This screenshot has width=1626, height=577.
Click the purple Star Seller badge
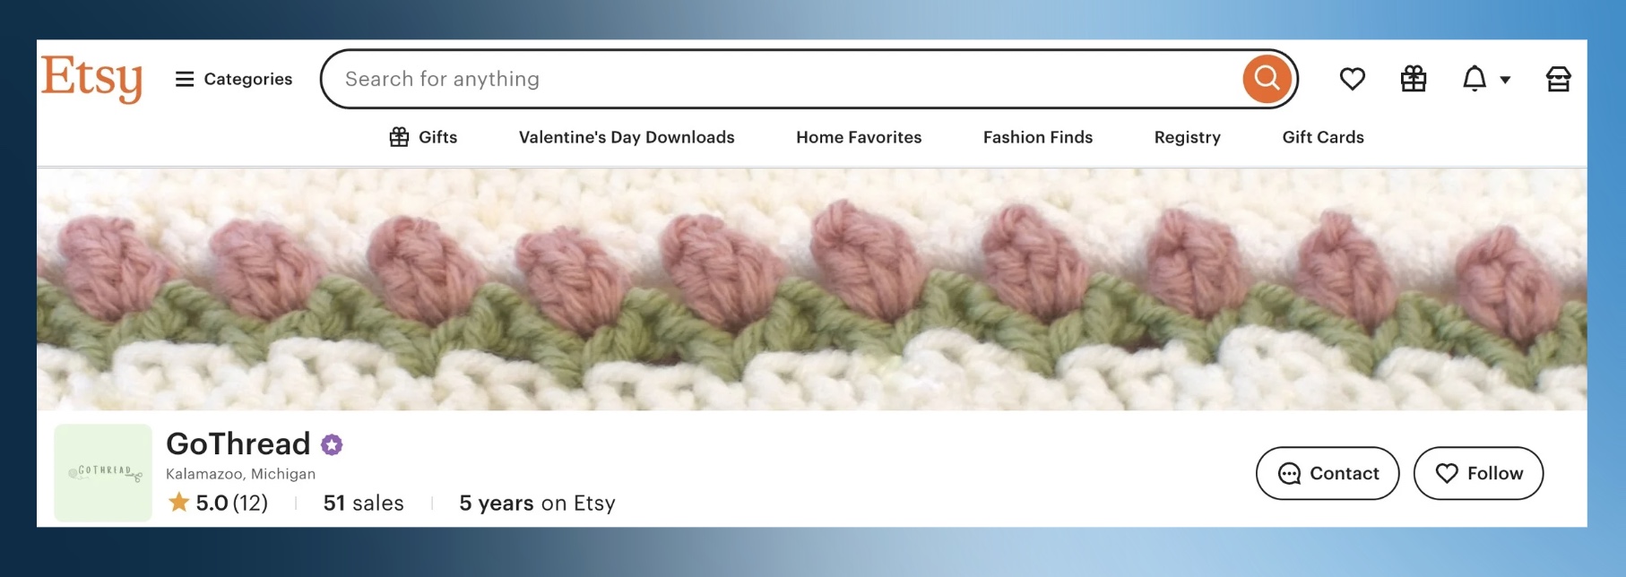(332, 444)
